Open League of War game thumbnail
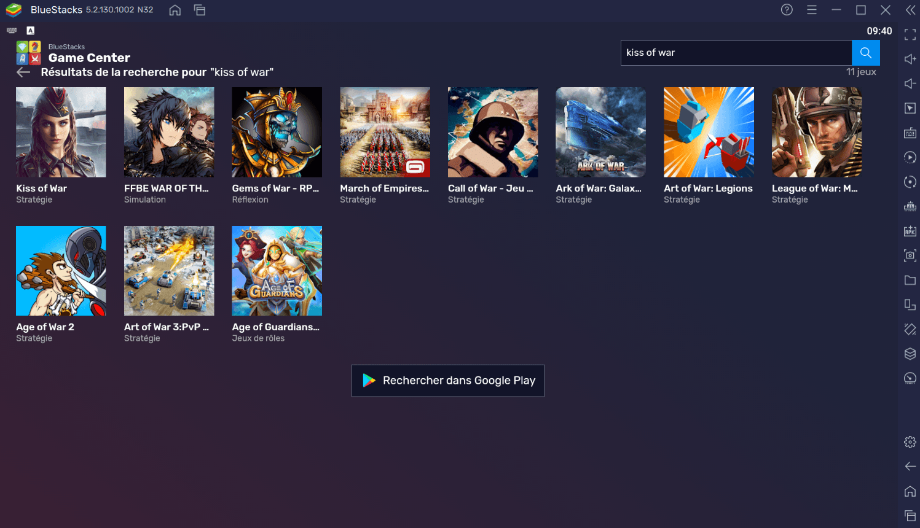The image size is (920, 528). [x=817, y=132]
